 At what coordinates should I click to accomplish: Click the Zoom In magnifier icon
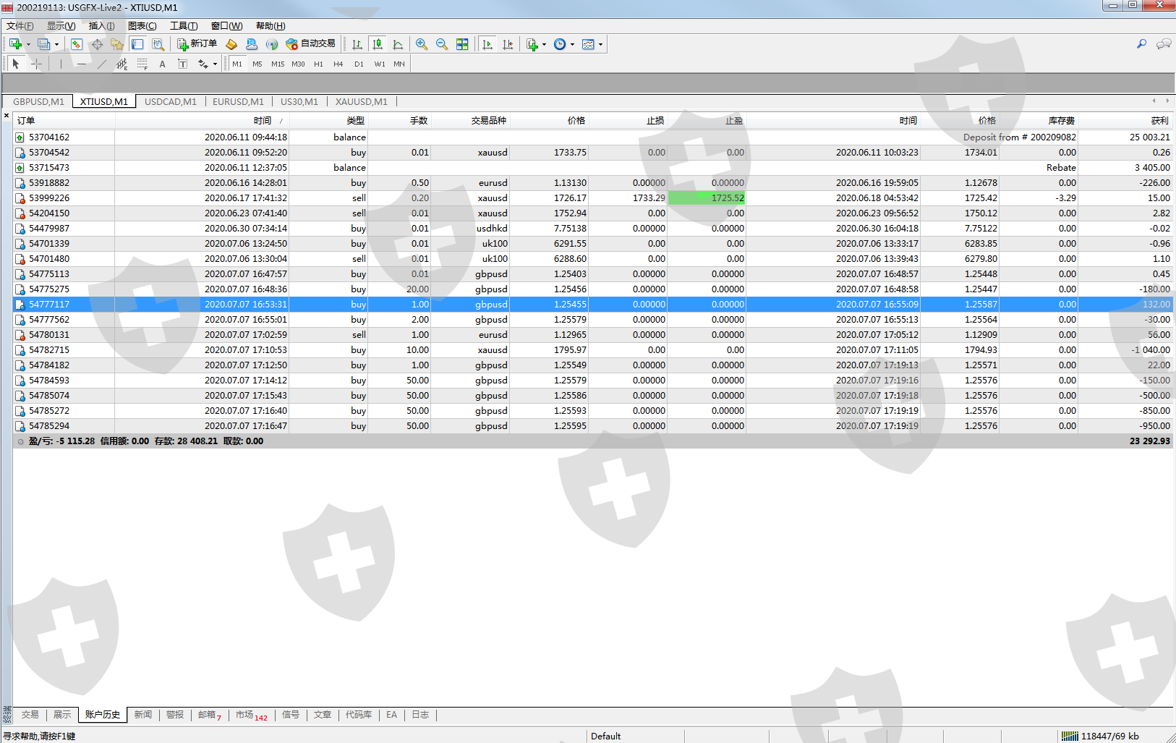[x=422, y=44]
